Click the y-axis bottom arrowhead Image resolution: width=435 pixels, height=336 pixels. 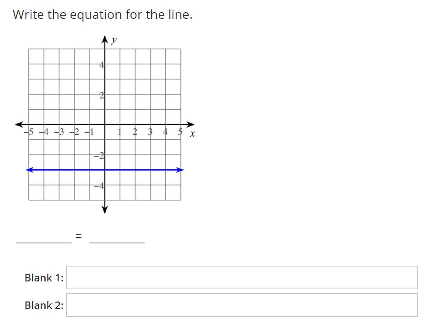click(x=105, y=210)
